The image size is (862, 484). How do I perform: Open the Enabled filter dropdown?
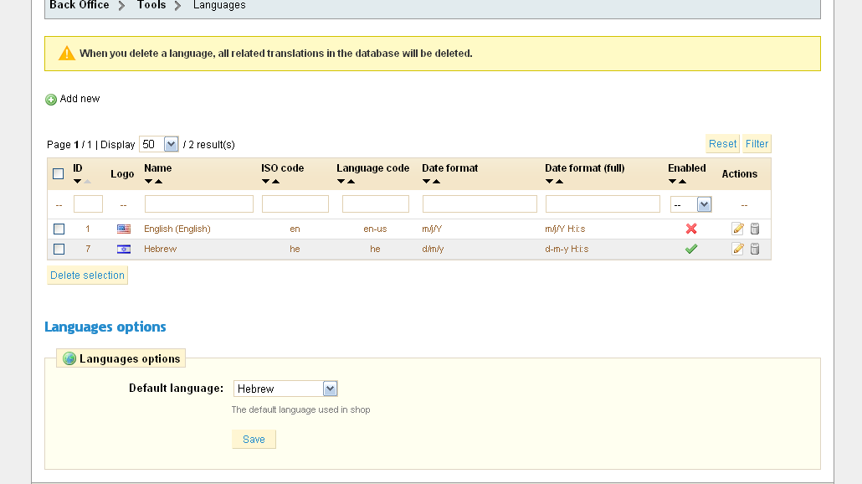[x=691, y=204]
